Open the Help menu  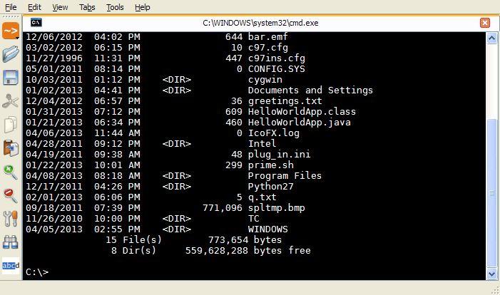(x=142, y=7)
